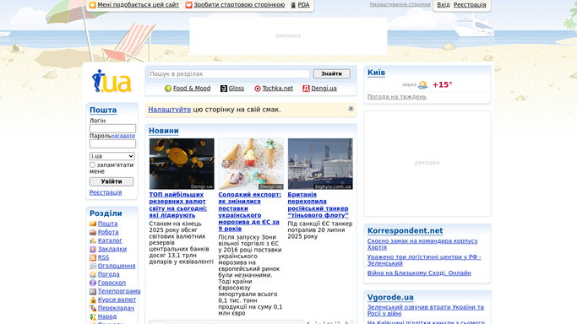
Task: Click the Увійти login button
Action: pyautogui.click(x=112, y=182)
